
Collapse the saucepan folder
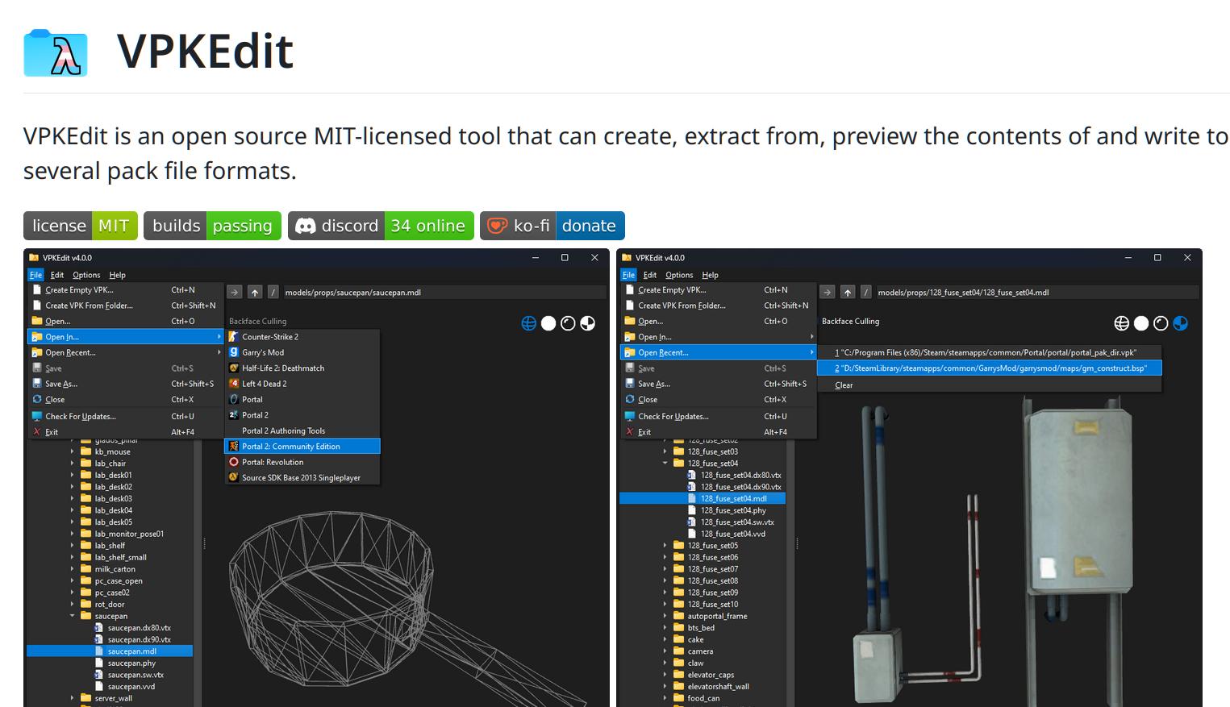click(x=72, y=616)
